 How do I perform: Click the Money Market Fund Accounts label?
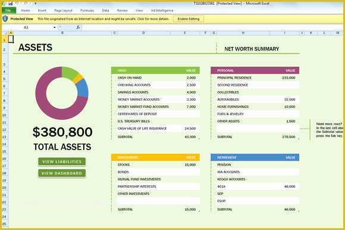coord(143,107)
